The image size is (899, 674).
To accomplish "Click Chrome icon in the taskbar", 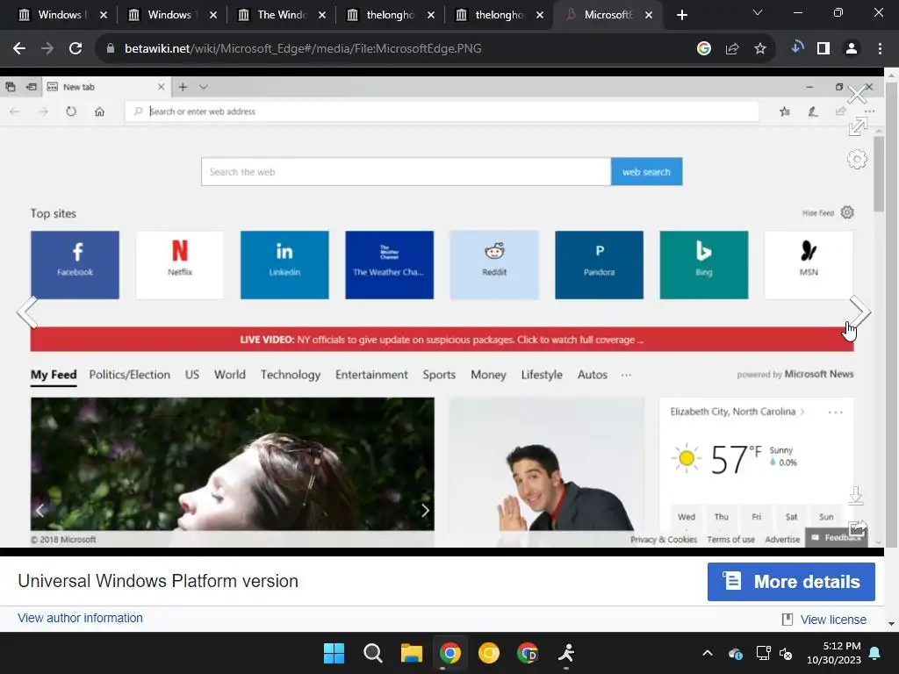I will (450, 653).
